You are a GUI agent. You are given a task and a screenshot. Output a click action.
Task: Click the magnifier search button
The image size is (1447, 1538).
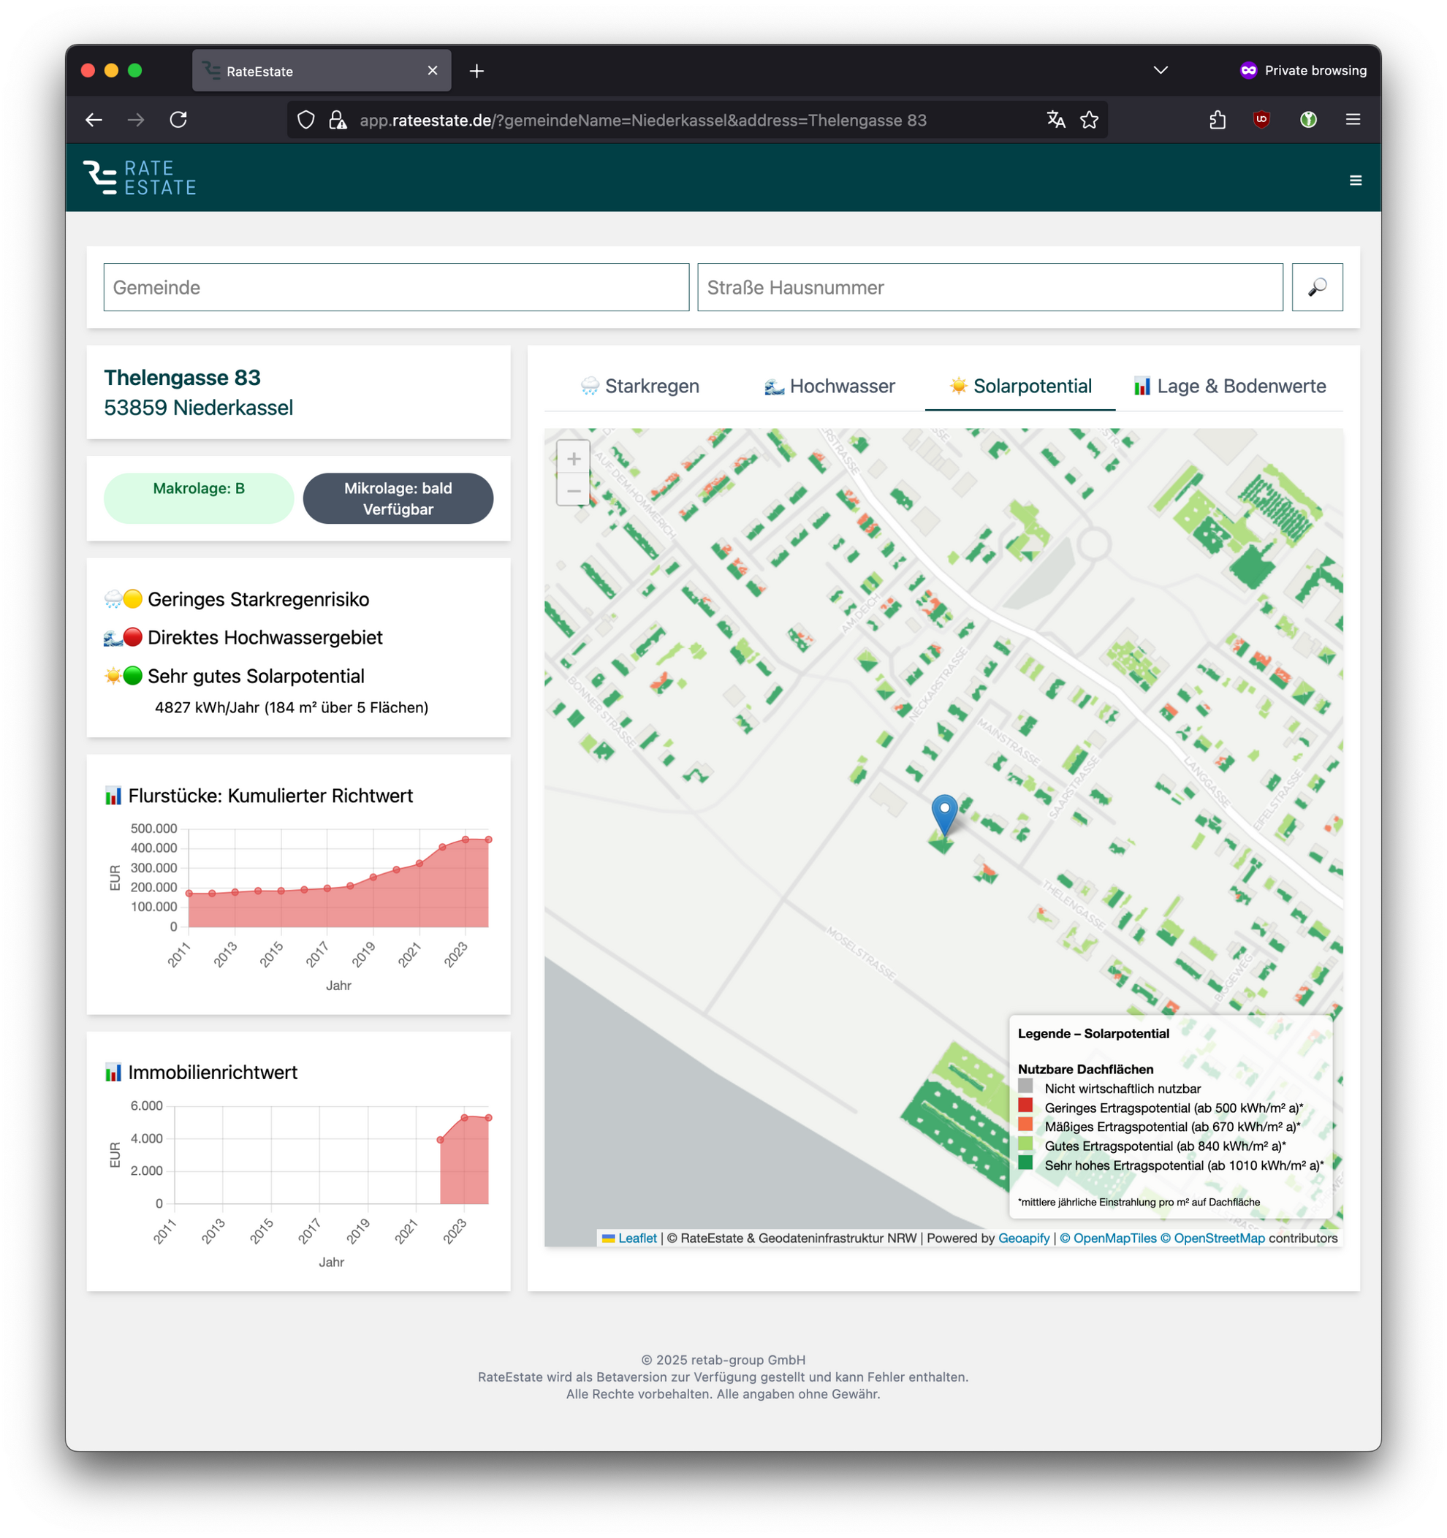pyautogui.click(x=1316, y=287)
